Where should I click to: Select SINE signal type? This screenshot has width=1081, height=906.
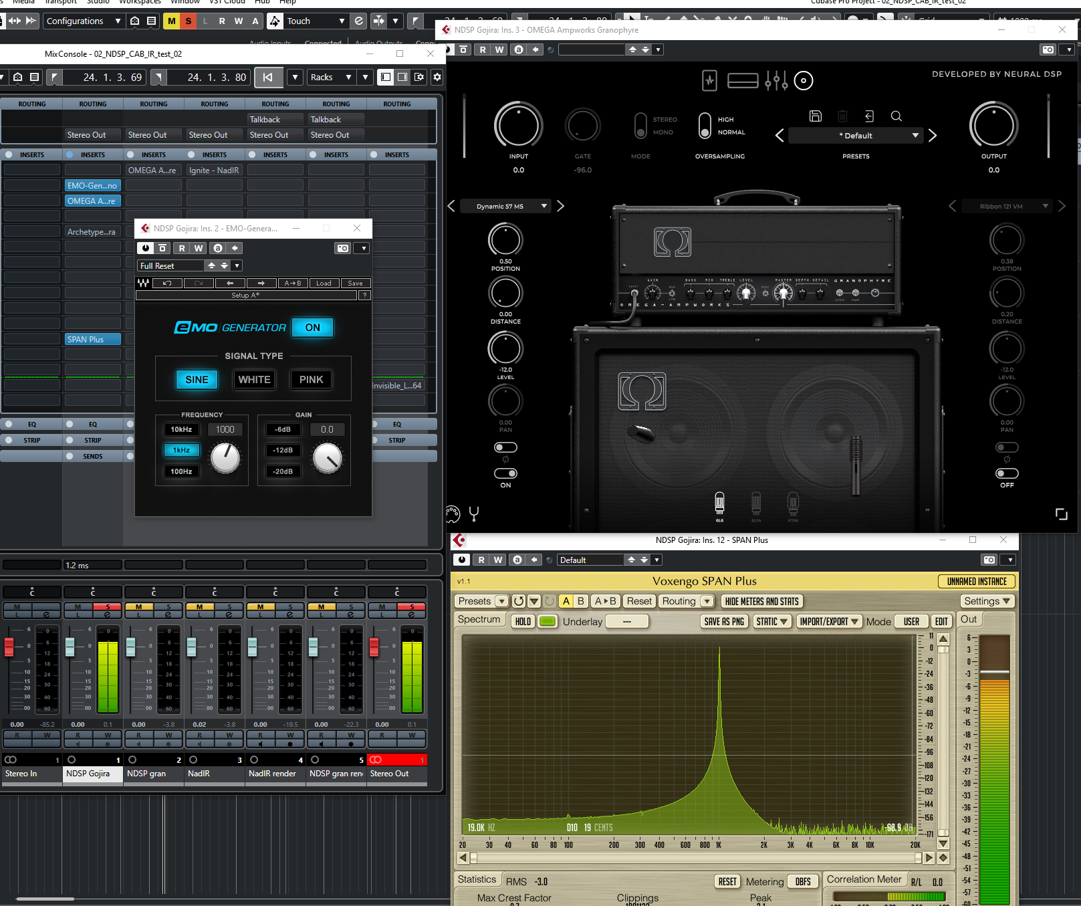tap(197, 380)
